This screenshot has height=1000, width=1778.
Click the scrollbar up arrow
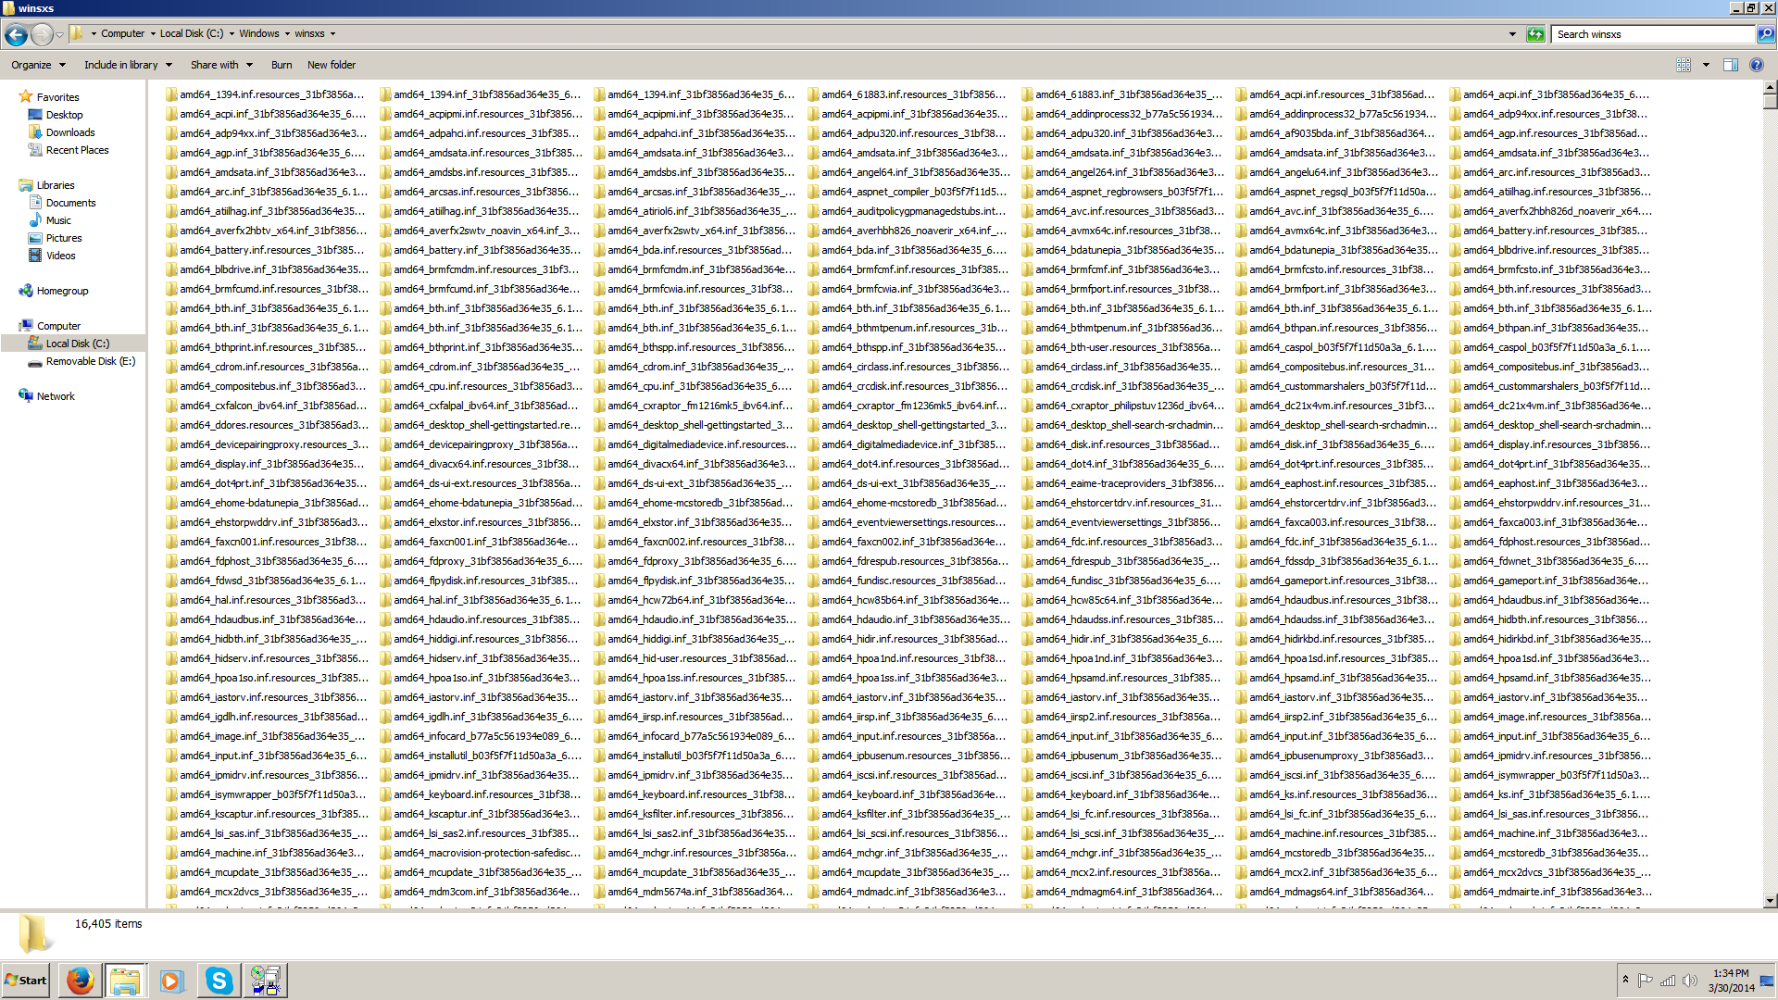point(1770,87)
